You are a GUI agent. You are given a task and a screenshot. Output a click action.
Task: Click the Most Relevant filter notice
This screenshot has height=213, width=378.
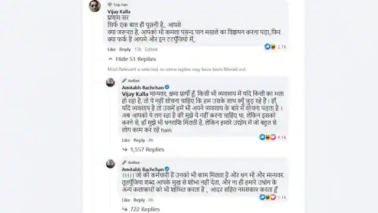[x=177, y=69]
